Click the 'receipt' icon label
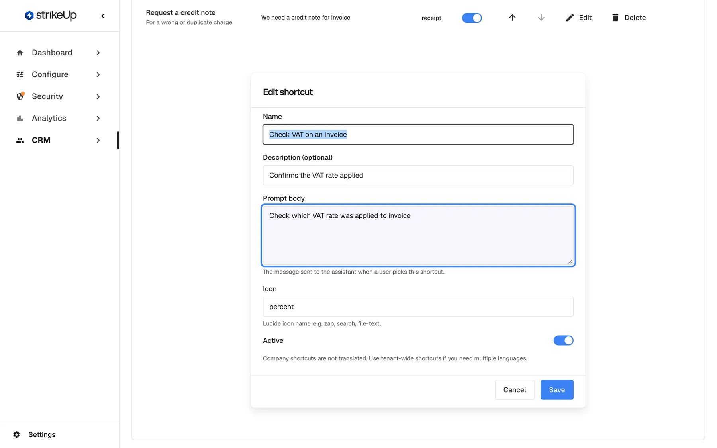This screenshot has height=448, width=717. tap(431, 18)
